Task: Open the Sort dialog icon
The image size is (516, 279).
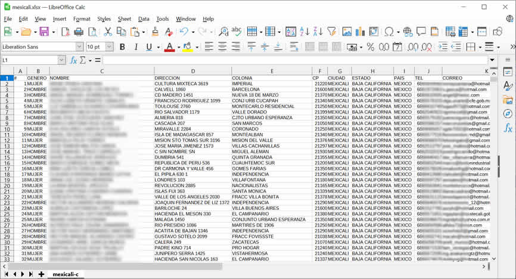Action: [291, 32]
